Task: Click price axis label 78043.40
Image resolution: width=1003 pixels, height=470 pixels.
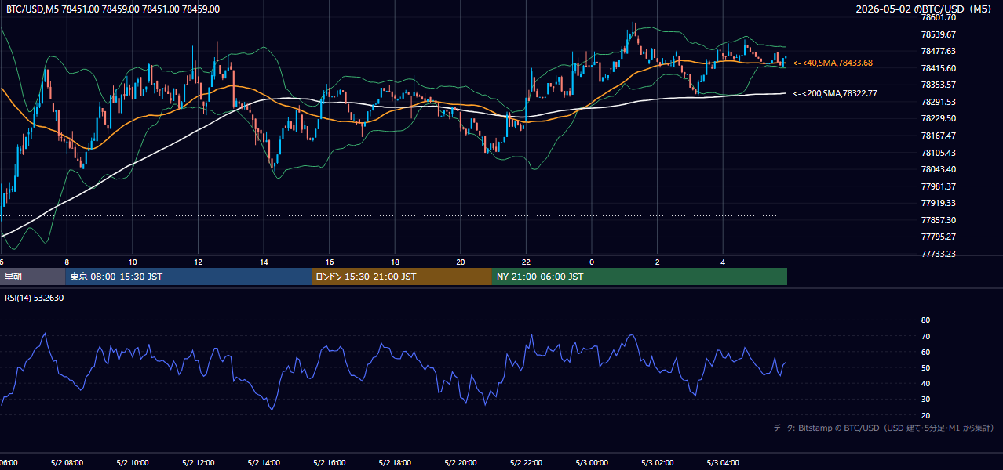Action: pyautogui.click(x=938, y=169)
